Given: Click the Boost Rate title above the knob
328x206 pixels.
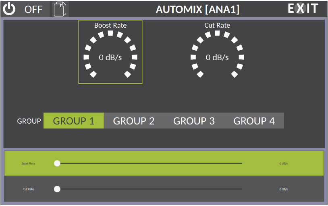Looking at the screenshot, I should (110, 25).
